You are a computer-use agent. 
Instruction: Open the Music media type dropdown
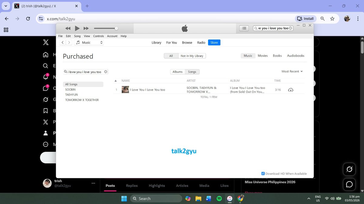tap(89, 43)
